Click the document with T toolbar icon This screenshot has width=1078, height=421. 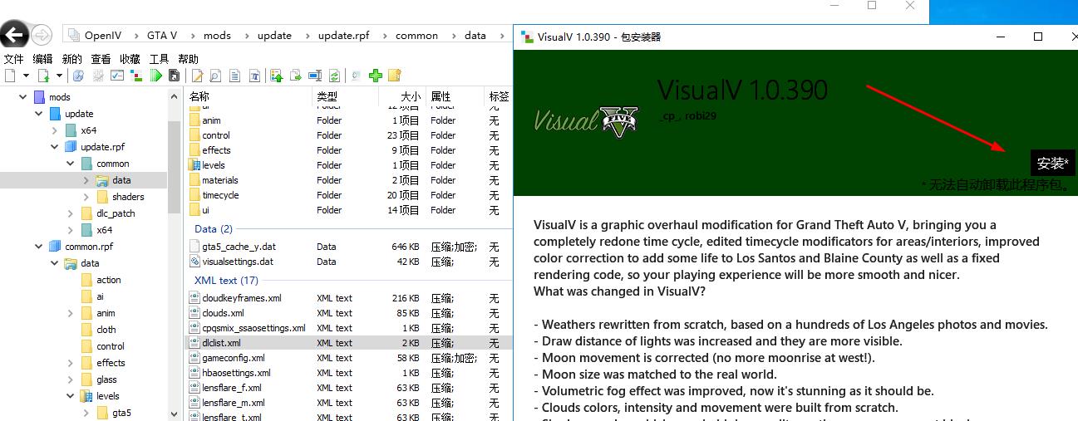[x=255, y=76]
